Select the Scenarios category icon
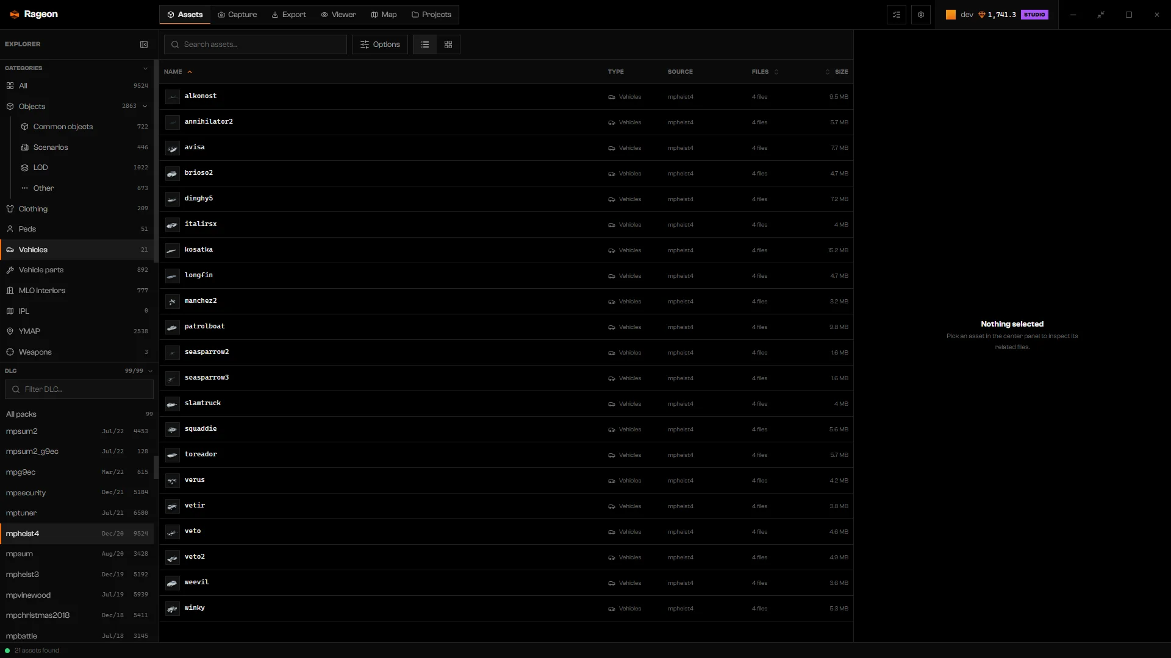 pyautogui.click(x=25, y=147)
